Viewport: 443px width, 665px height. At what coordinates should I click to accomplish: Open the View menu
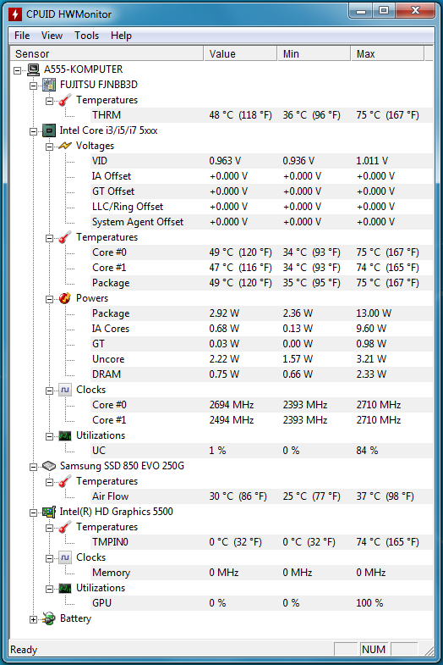pos(52,36)
